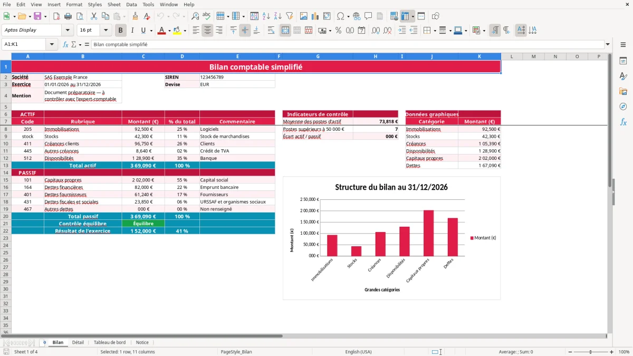The height and width of the screenshot is (356, 633).
Task: Open sidebar Styles panel icon
Action: click(623, 76)
